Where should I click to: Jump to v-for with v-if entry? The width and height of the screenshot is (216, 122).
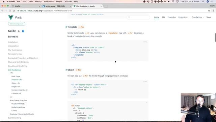(16, 94)
